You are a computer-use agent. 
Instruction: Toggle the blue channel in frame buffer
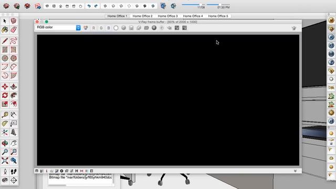(109, 28)
